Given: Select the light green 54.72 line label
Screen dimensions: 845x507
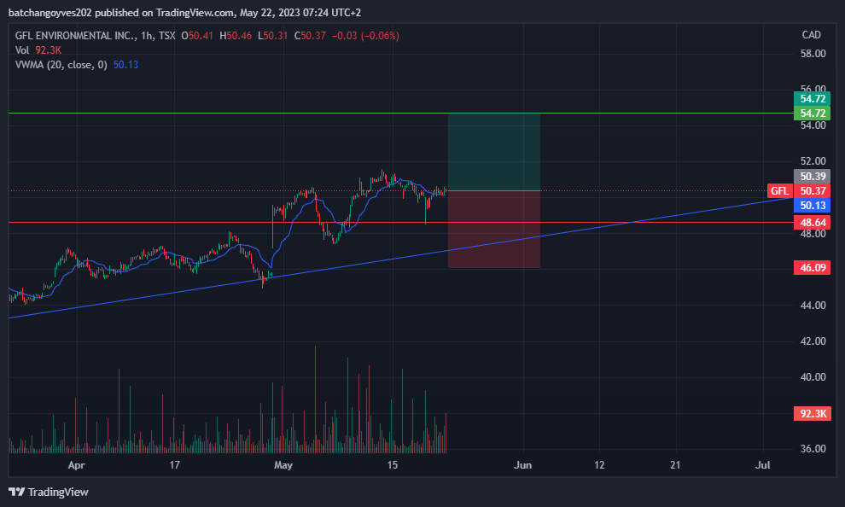Looking at the screenshot, I should (x=812, y=114).
